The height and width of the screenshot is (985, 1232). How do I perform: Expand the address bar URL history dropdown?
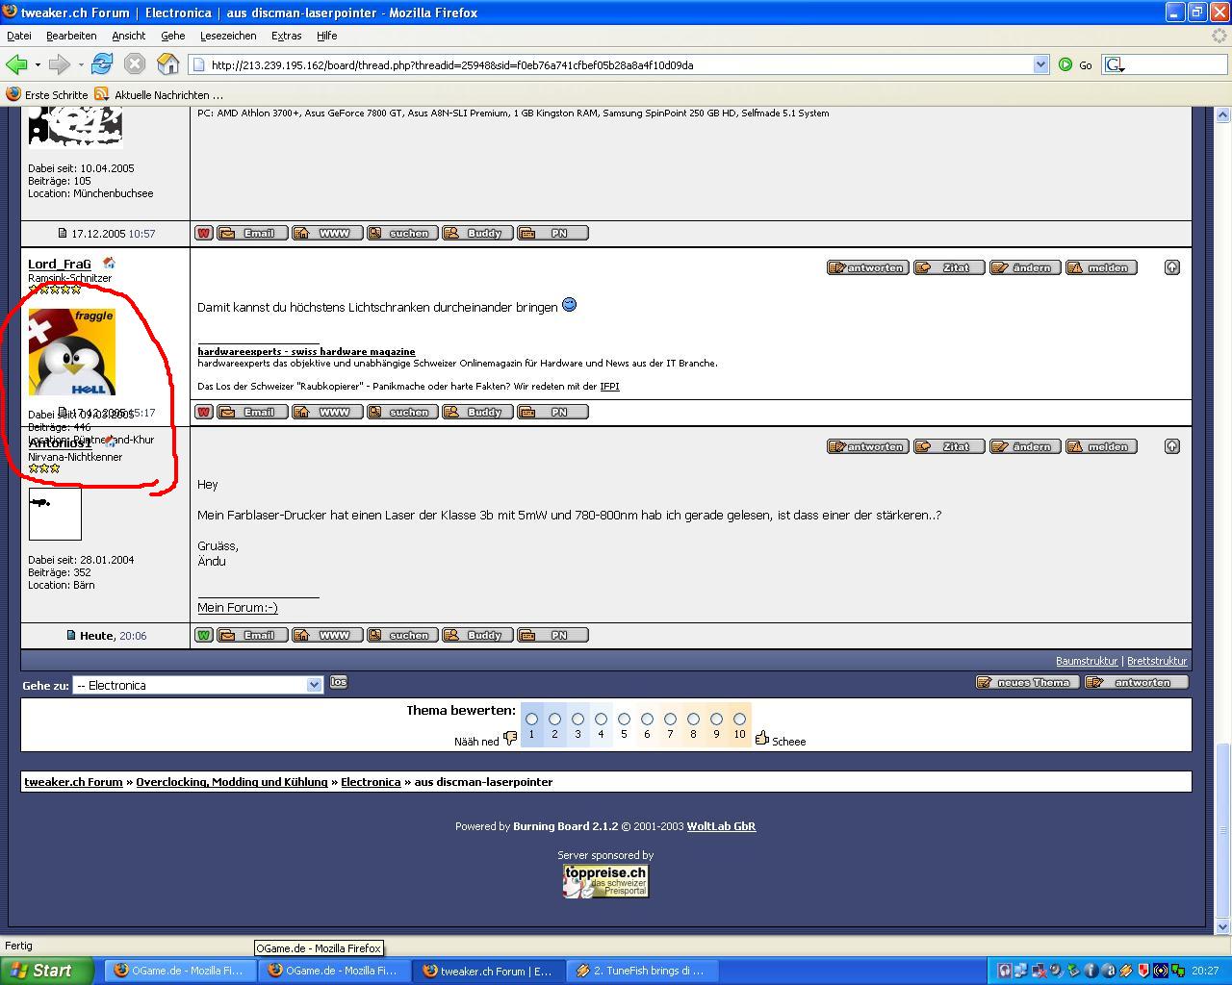(1040, 64)
